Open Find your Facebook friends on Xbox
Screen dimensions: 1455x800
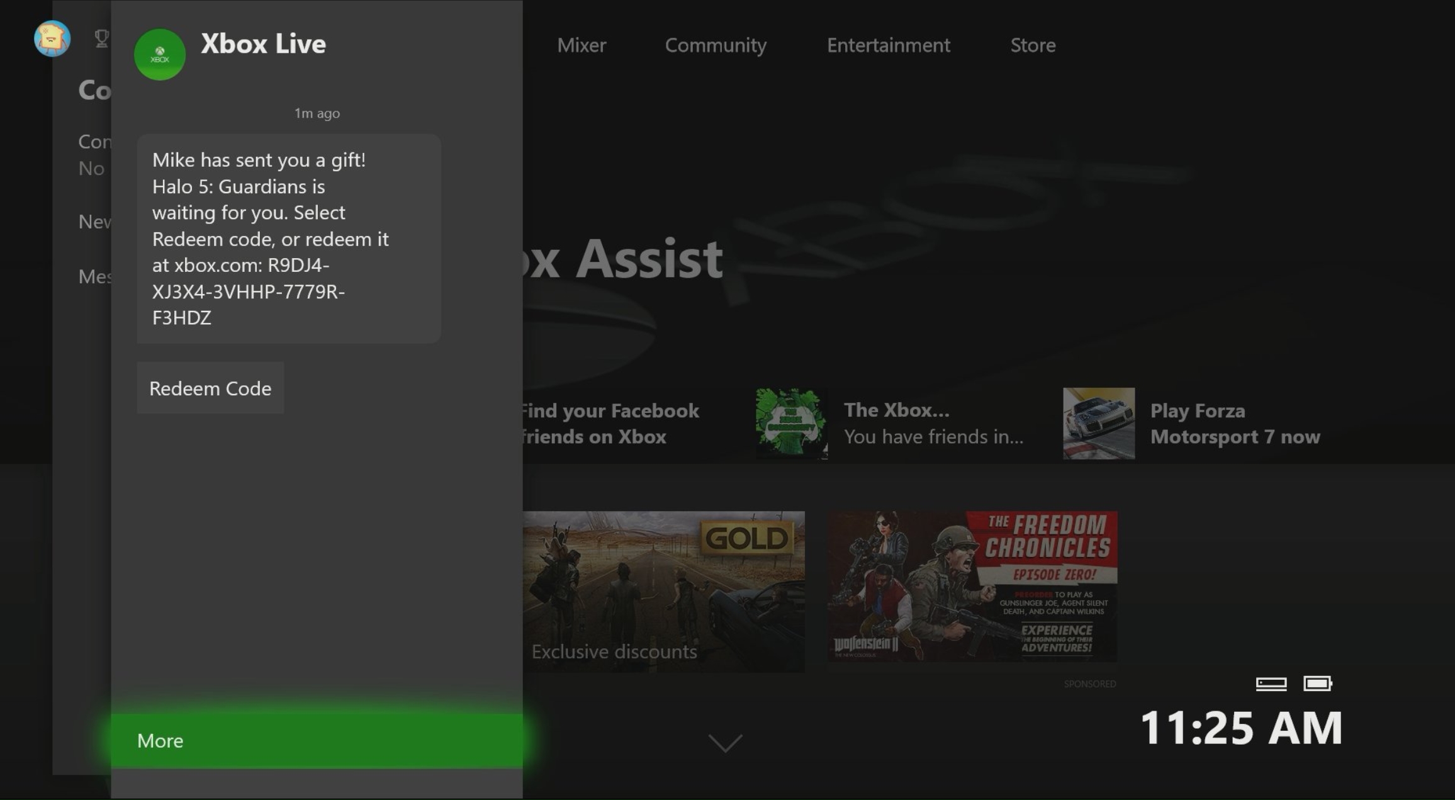610,424
